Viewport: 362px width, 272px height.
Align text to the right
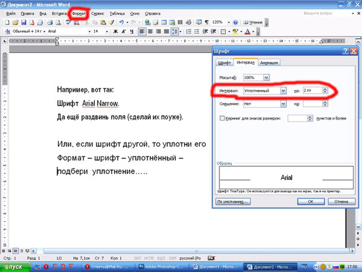pos(158,31)
